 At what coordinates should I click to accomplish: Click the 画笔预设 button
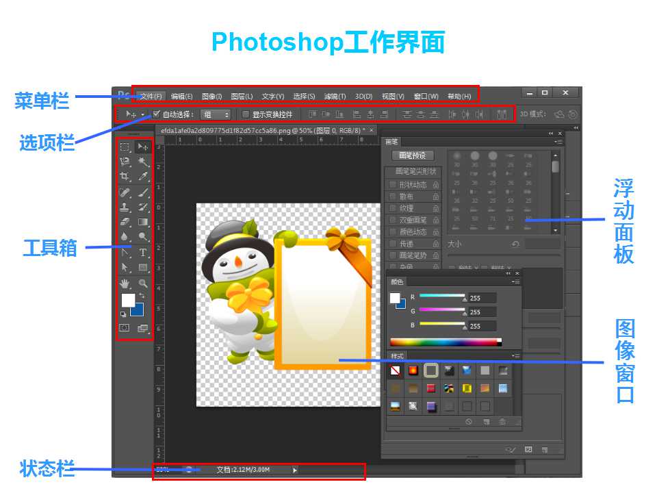point(413,155)
